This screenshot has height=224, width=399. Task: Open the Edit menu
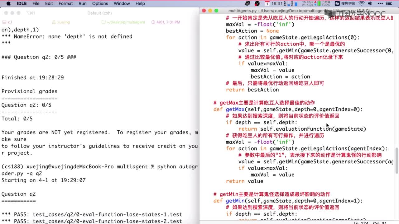pos(49,3)
